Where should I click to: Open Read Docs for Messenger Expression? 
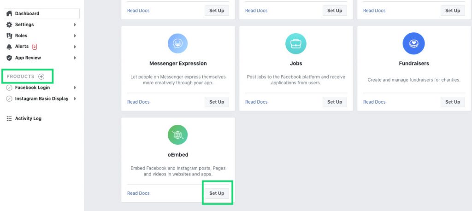pyautogui.click(x=138, y=102)
